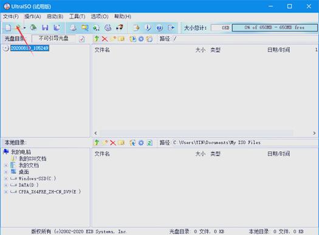
Task: Click the blue gear icon in image toolbar
Action: click(141, 39)
